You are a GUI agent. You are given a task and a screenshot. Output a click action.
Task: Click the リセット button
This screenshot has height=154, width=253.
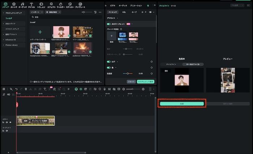(x=131, y=82)
